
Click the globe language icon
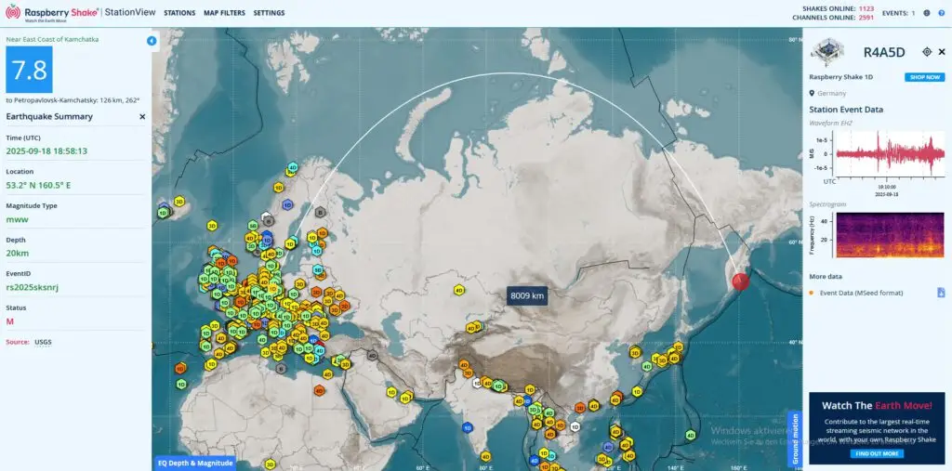click(x=927, y=13)
